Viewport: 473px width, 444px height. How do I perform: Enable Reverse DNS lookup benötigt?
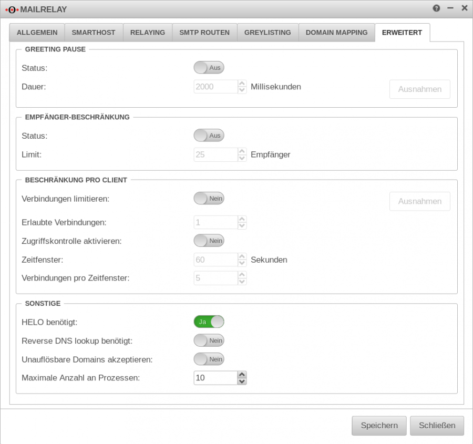[209, 340]
